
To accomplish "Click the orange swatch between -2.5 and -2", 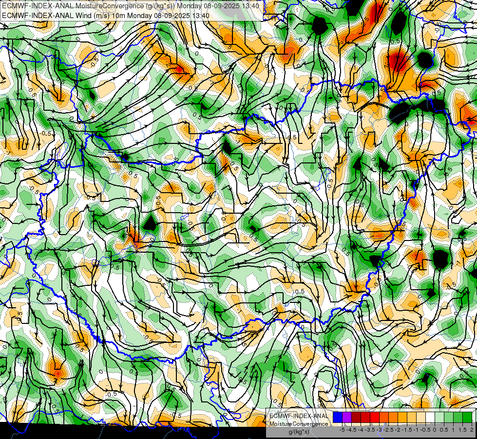I will coord(393,418).
